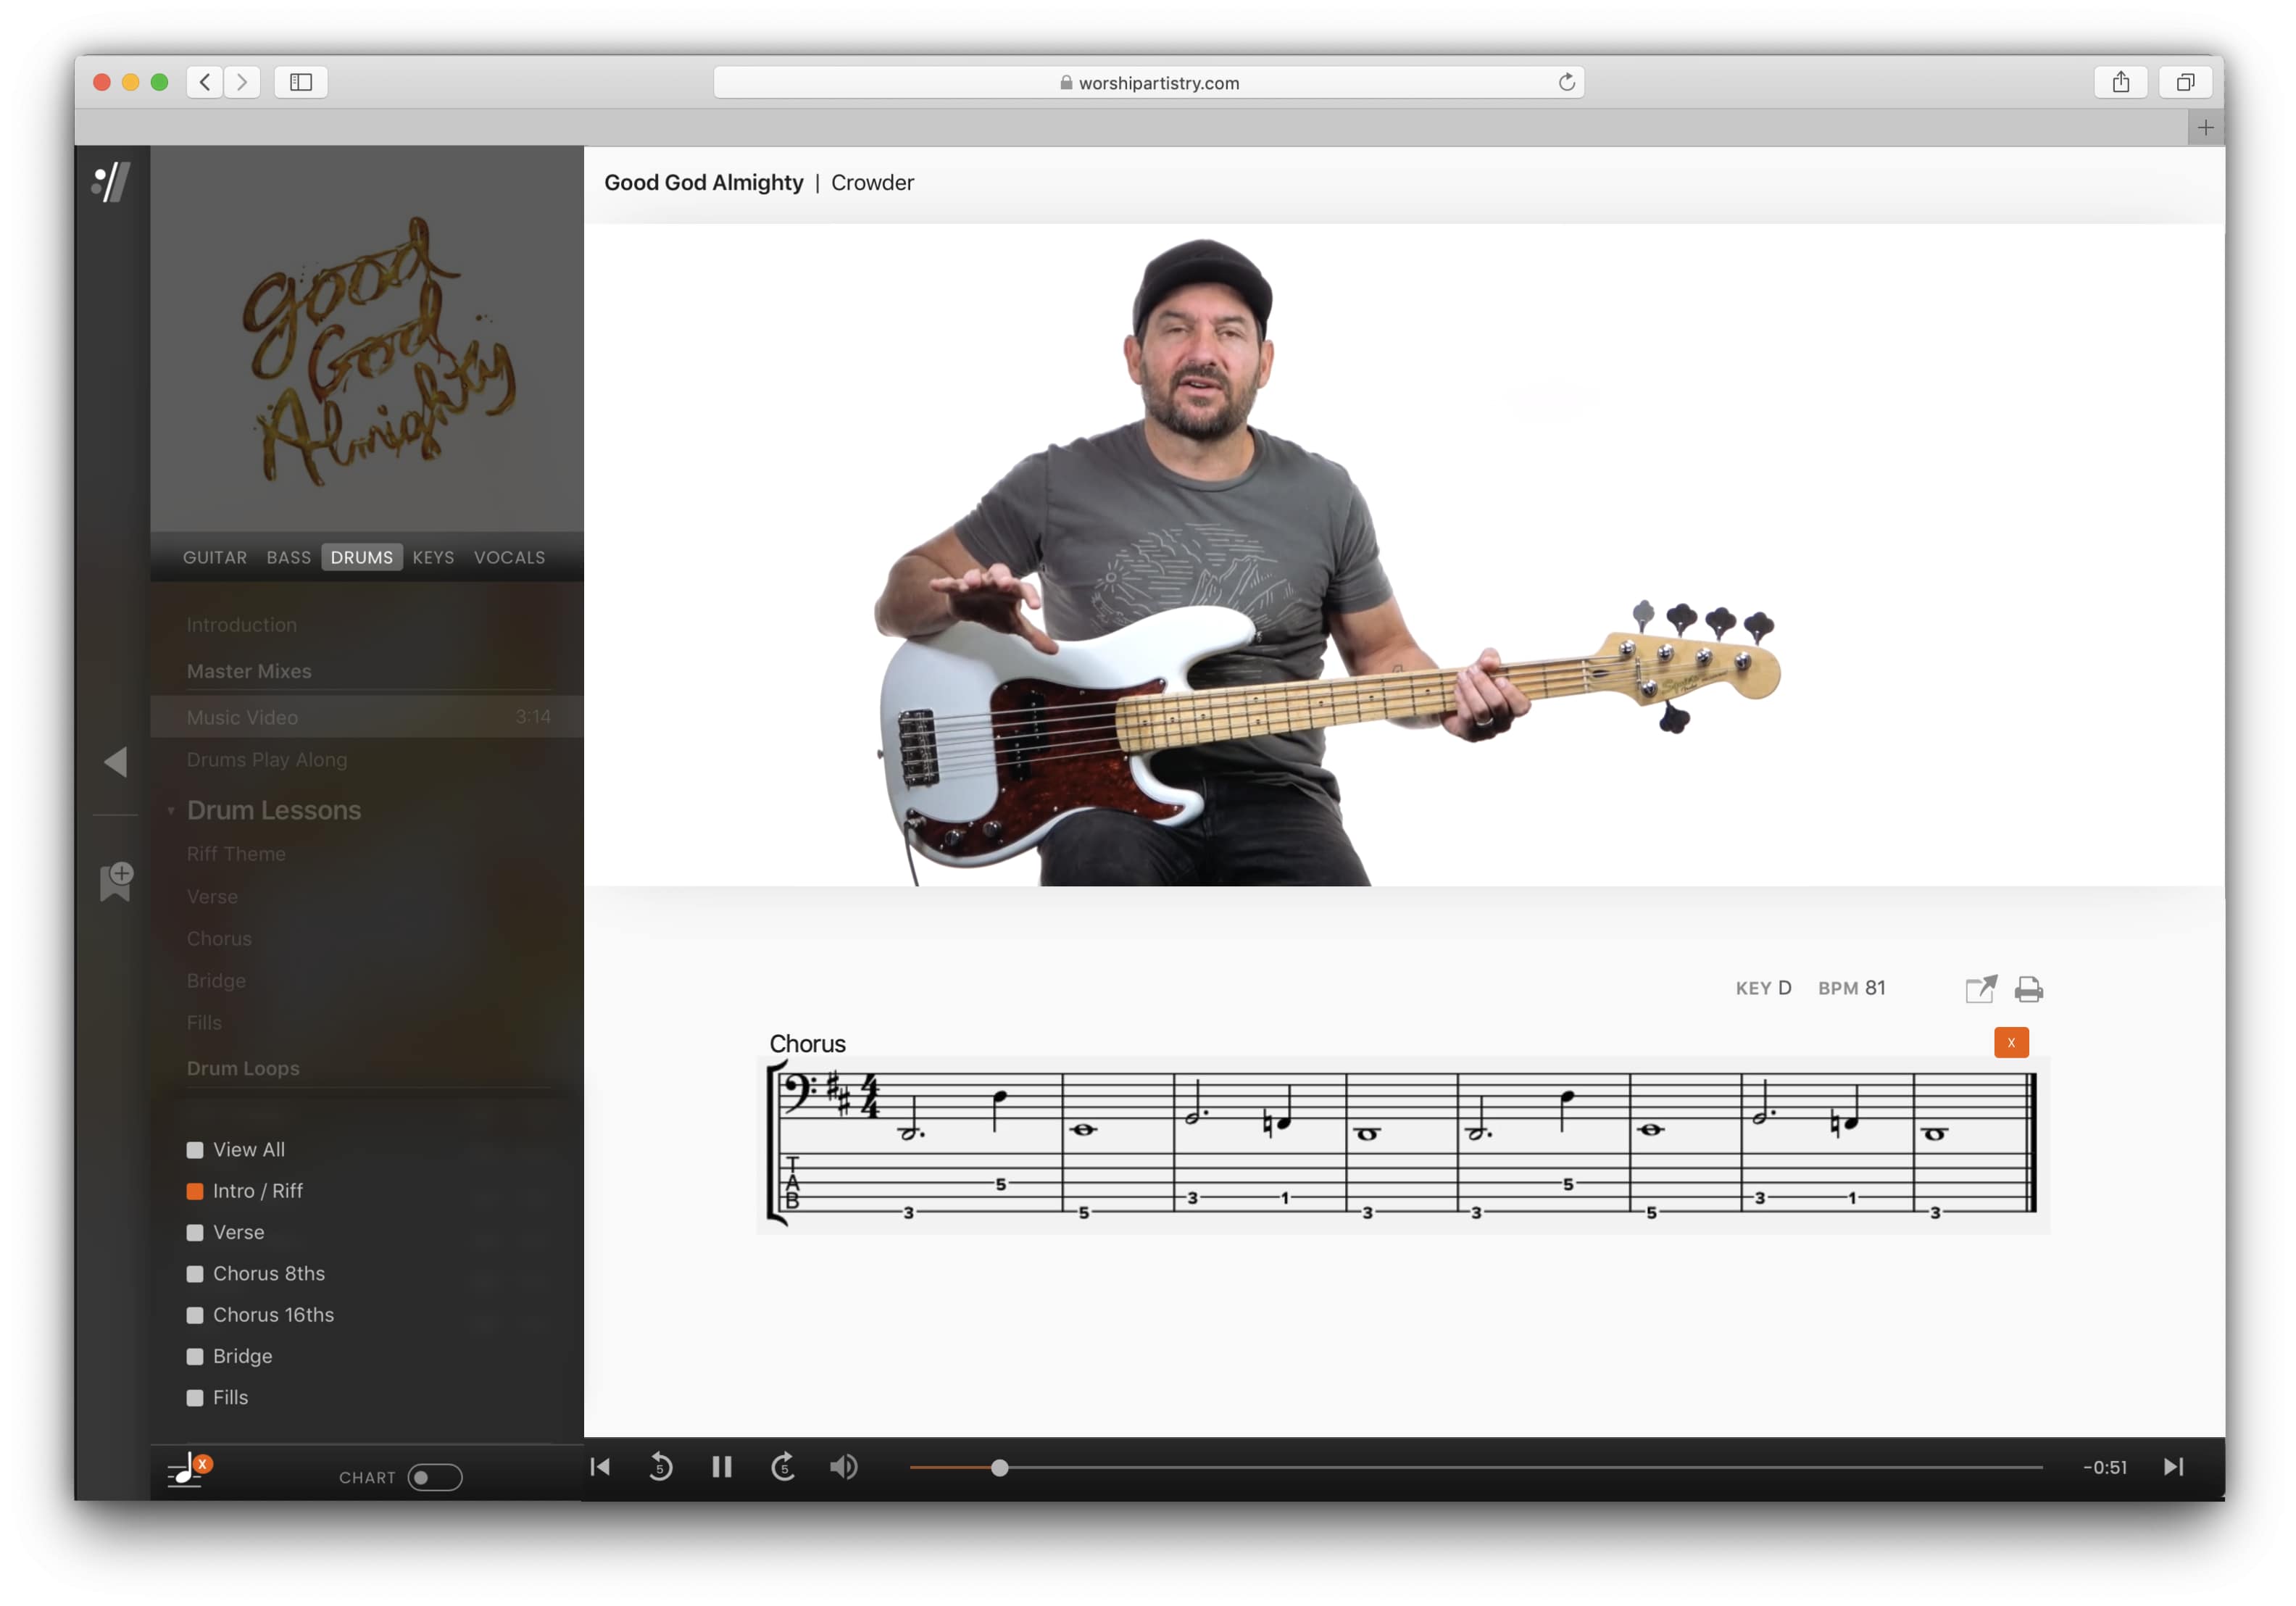Viewport: 2296px width, 1606px height.
Task: Rewind 5 seconds in the lesson video
Action: (660, 1467)
